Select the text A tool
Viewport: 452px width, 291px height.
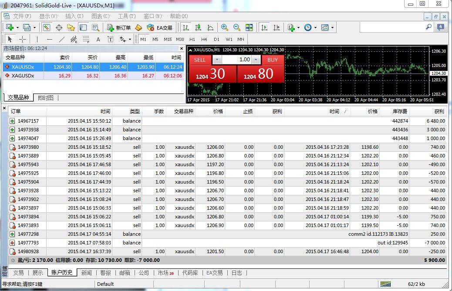click(98, 39)
